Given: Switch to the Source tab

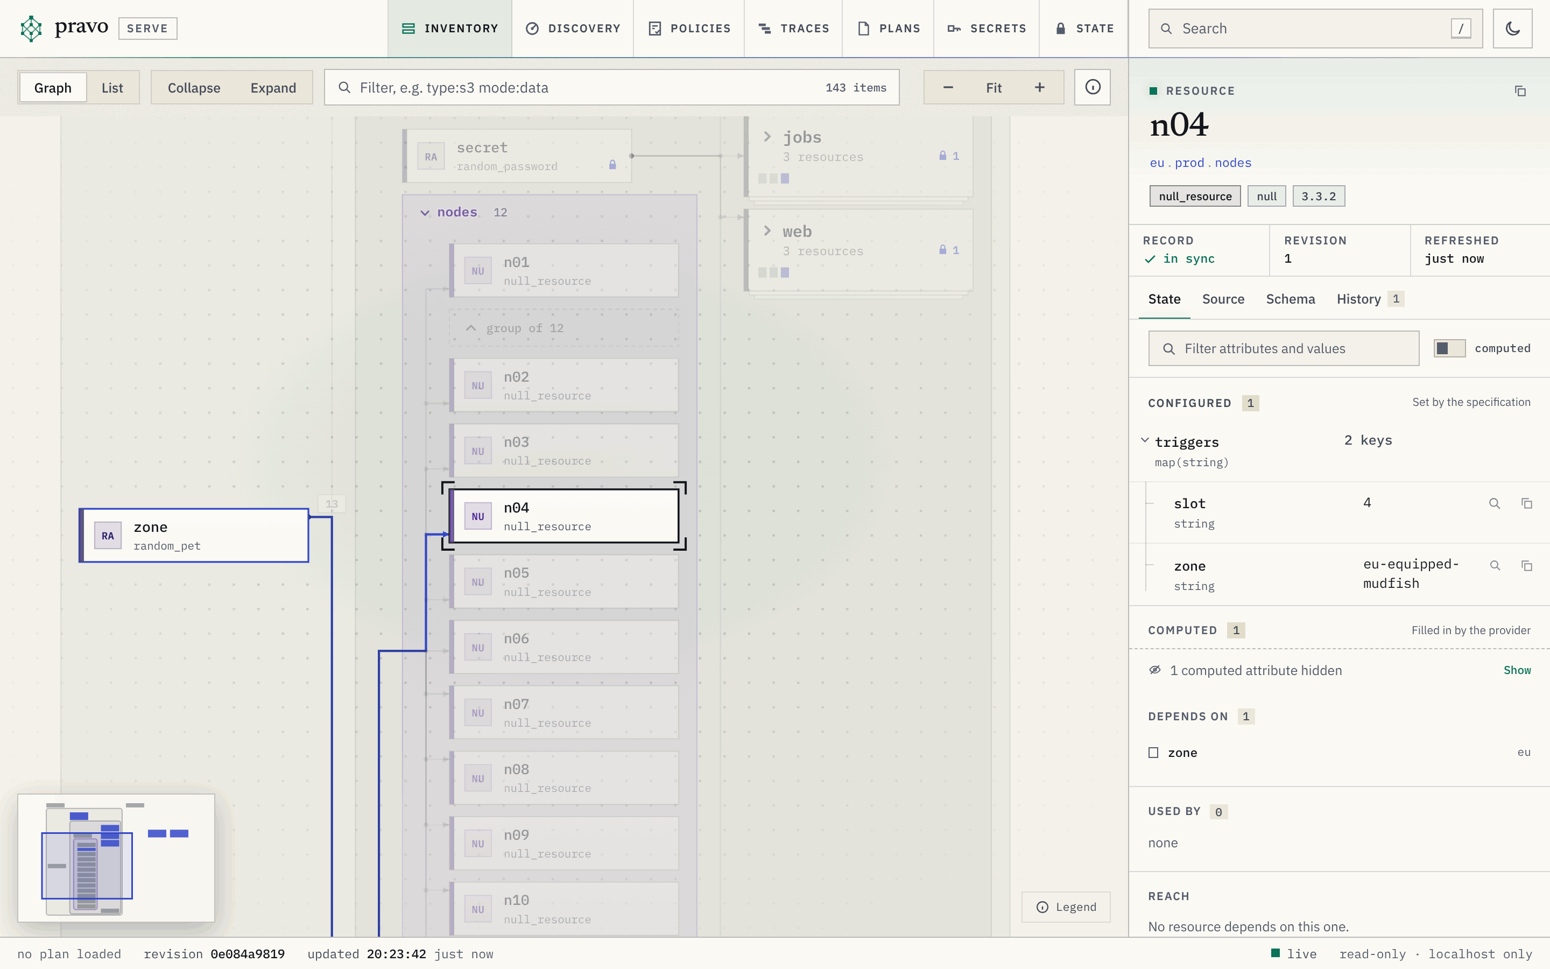Looking at the screenshot, I should tap(1223, 299).
